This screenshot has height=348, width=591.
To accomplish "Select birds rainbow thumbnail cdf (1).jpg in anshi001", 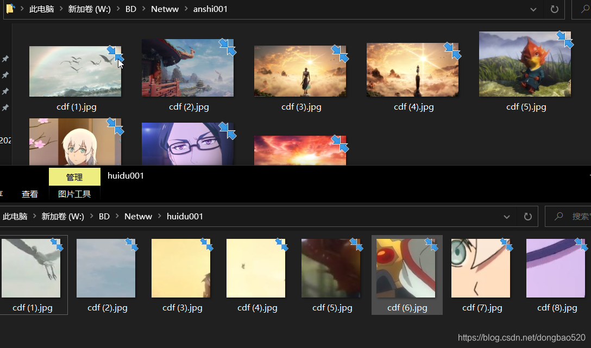I will tap(76, 71).
